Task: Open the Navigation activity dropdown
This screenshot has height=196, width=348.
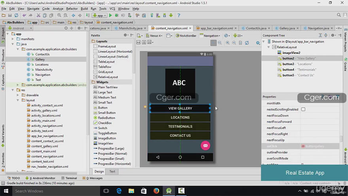Action: [x=210, y=36]
